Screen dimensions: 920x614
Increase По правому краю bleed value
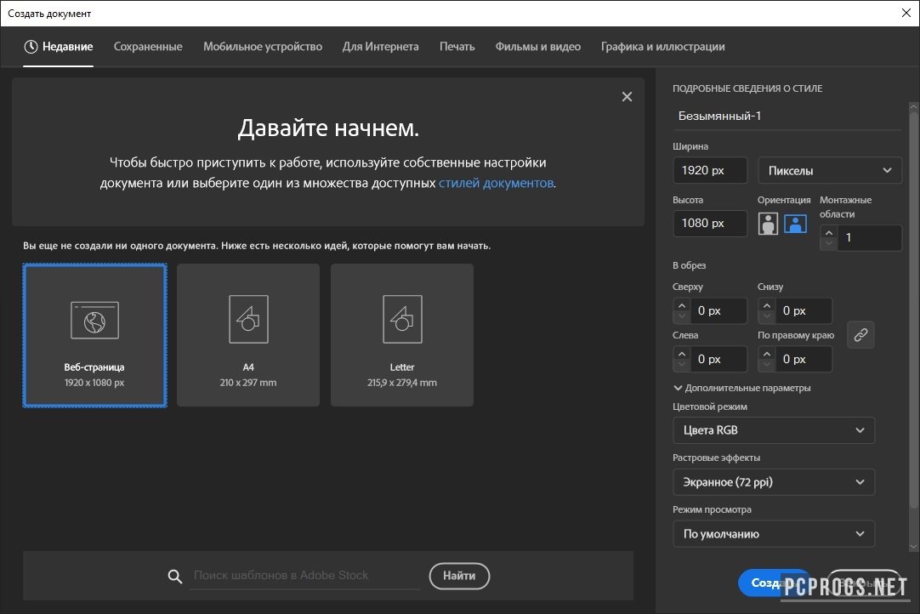(x=766, y=354)
